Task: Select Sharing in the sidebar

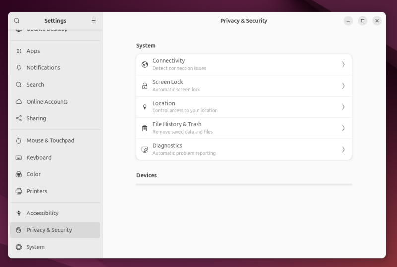Action: (55, 118)
